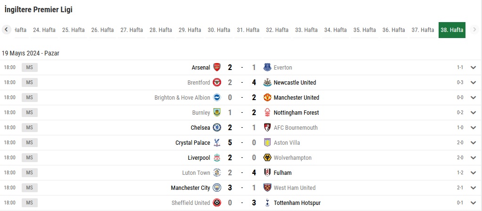Expand Crystal Palace vs Aston Villa details
482x211 pixels.
tap(473, 142)
